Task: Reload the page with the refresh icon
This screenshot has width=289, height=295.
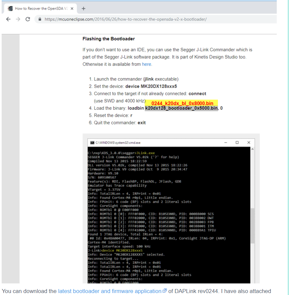Action: [28, 19]
